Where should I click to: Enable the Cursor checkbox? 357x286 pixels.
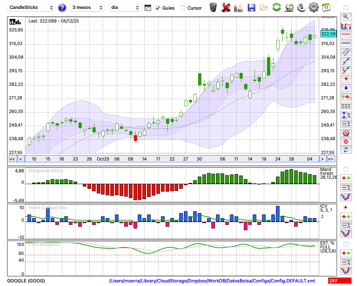(183, 8)
